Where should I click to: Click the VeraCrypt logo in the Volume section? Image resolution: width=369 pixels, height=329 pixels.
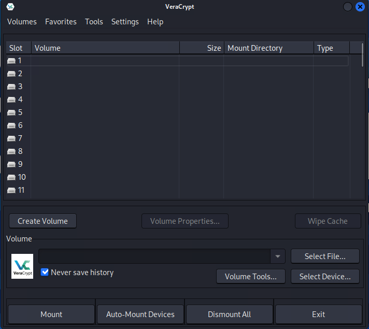[x=22, y=266]
